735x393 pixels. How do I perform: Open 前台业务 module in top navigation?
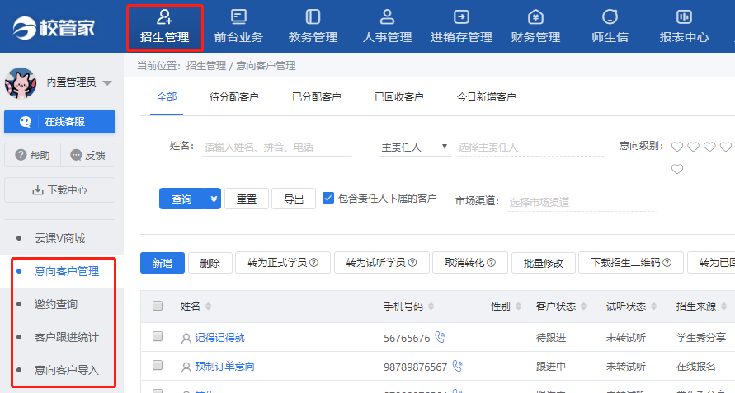(x=238, y=27)
